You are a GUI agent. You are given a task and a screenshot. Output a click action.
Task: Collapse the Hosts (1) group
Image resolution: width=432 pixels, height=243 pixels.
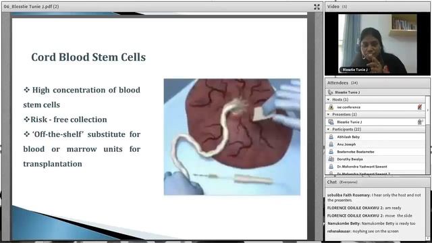pos(329,99)
